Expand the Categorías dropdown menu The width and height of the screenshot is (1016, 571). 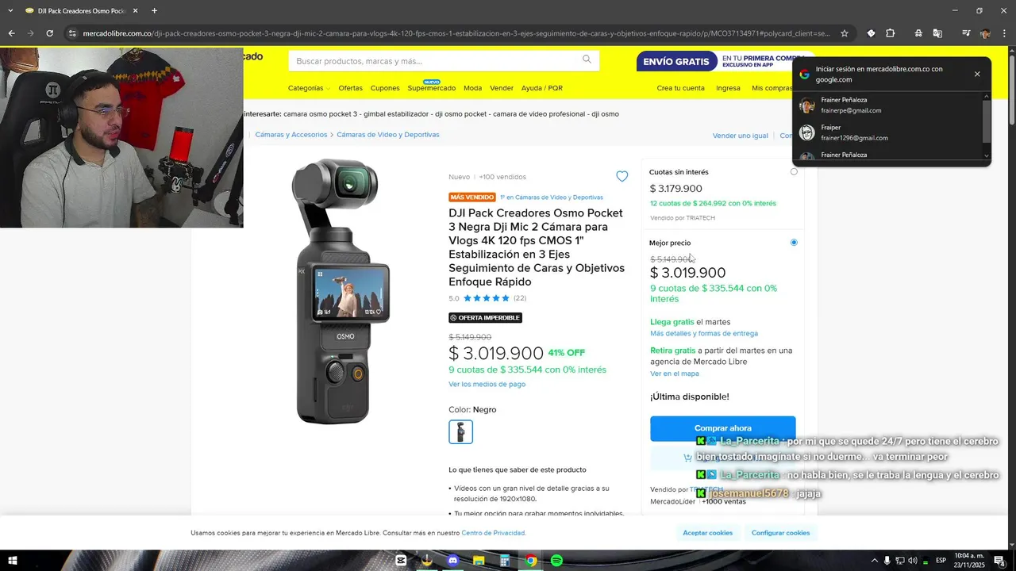tap(309, 88)
